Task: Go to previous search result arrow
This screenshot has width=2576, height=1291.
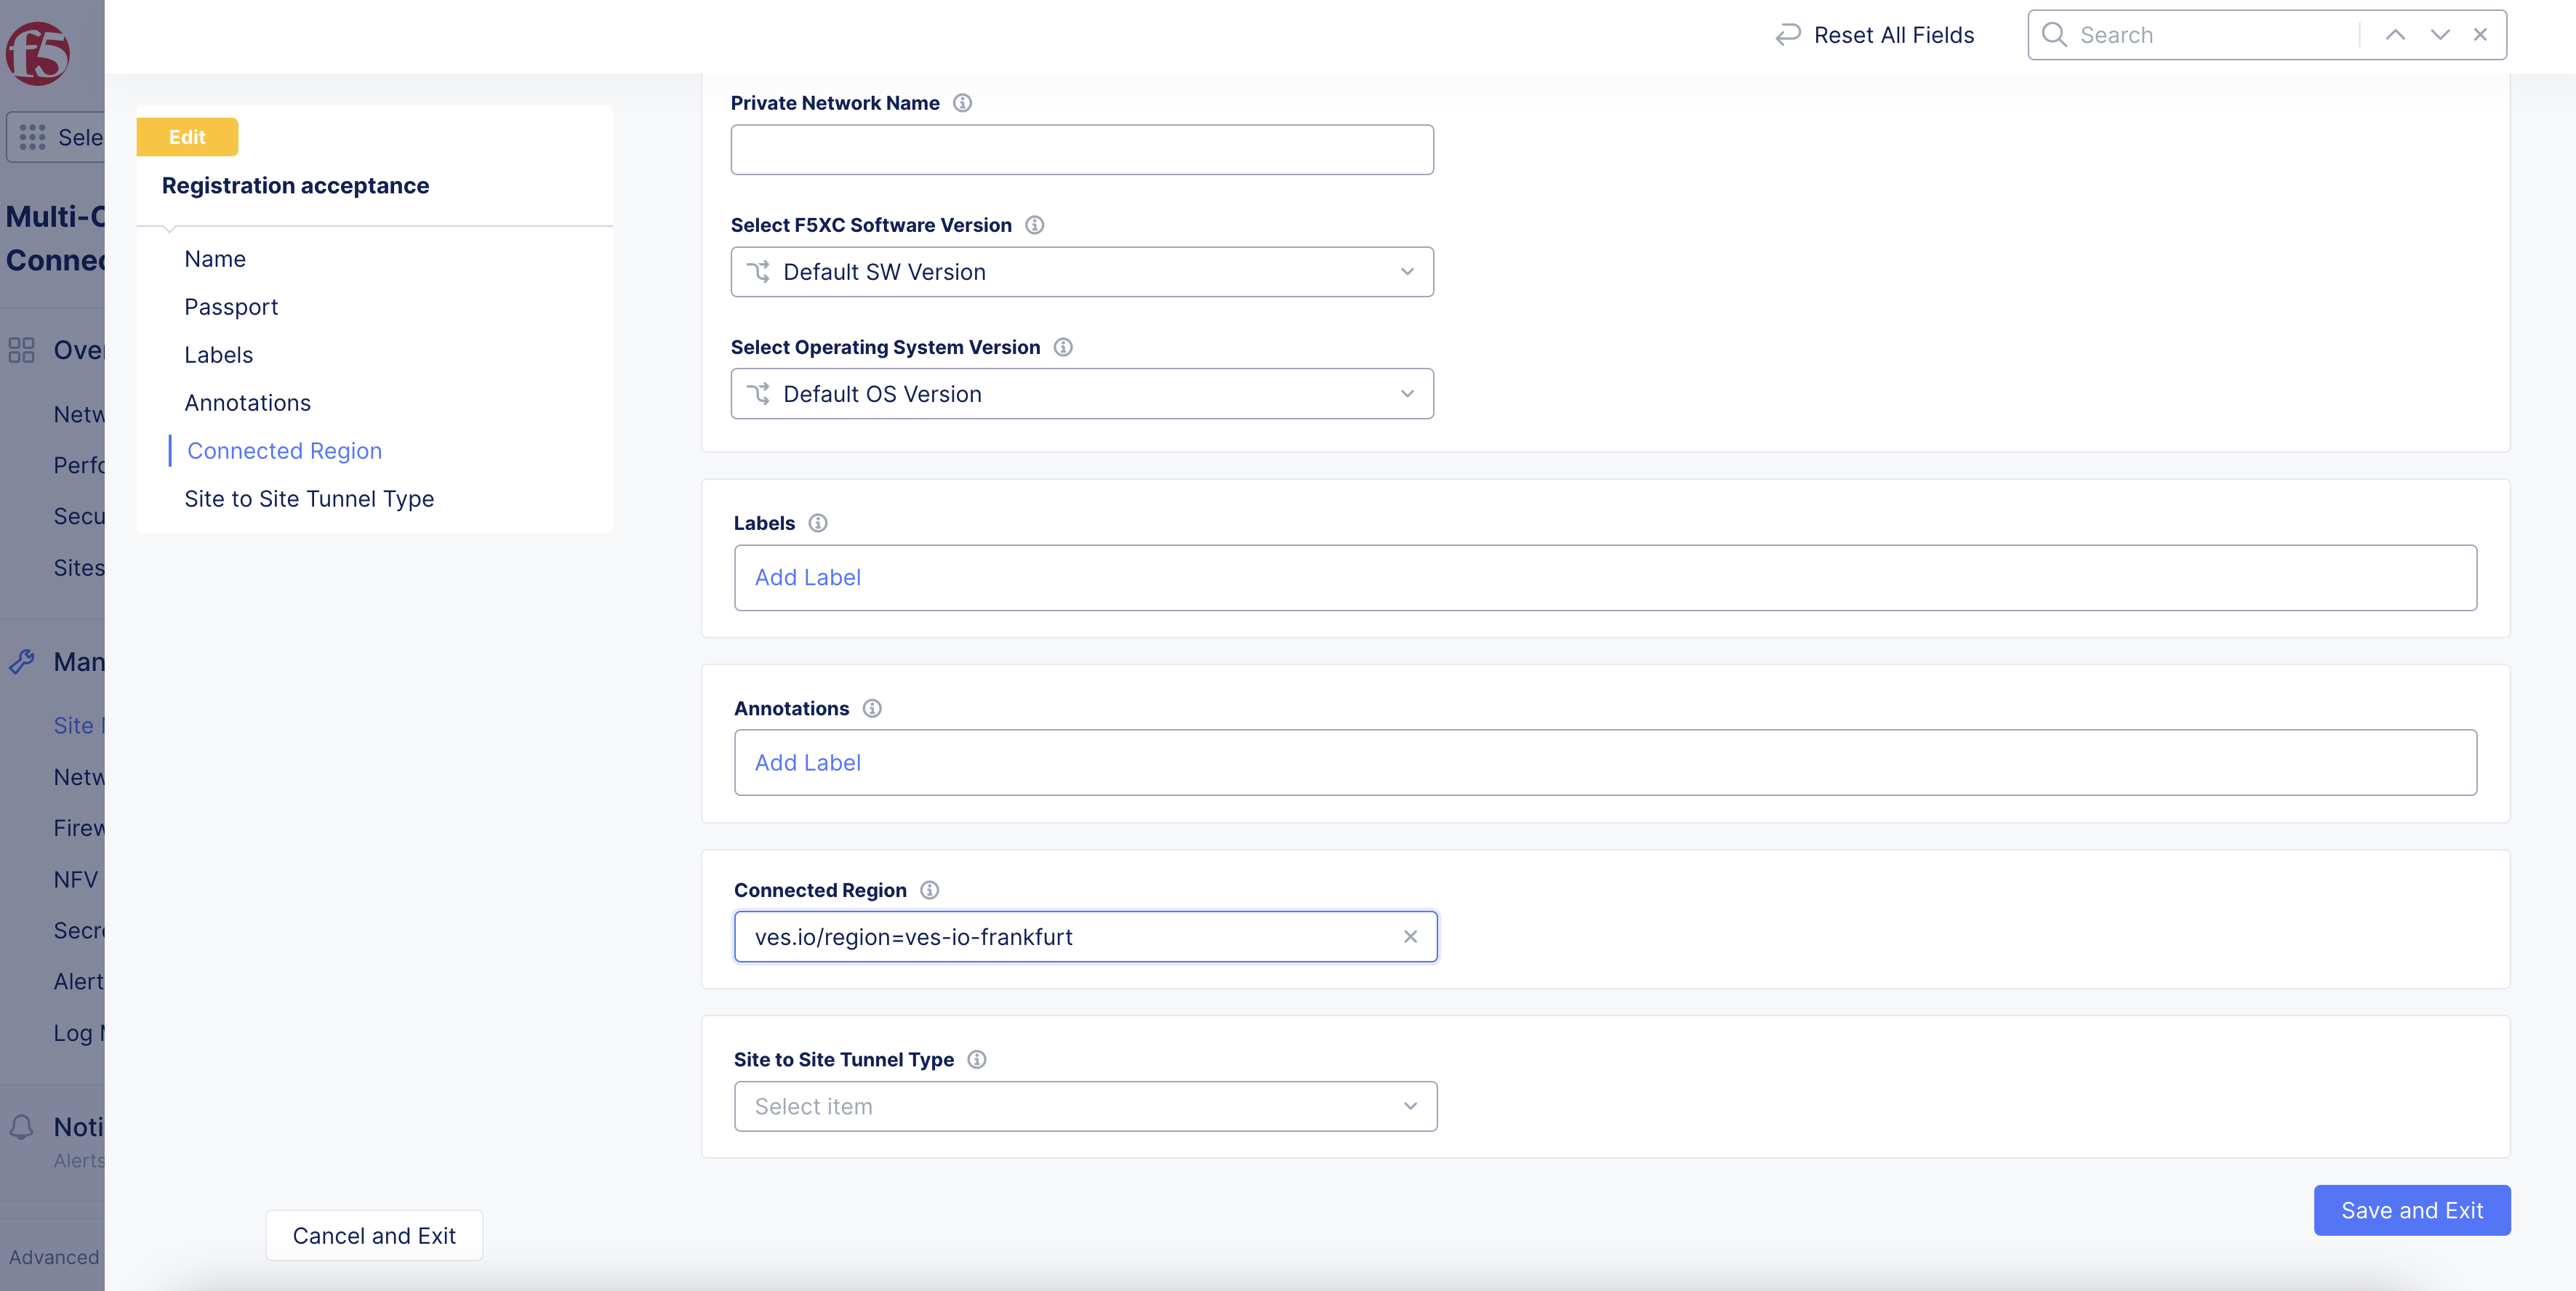Action: [x=2395, y=35]
